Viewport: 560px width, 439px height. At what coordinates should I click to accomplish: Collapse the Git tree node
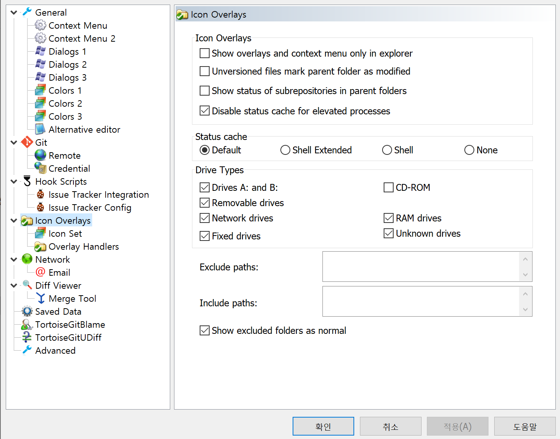[x=14, y=143]
